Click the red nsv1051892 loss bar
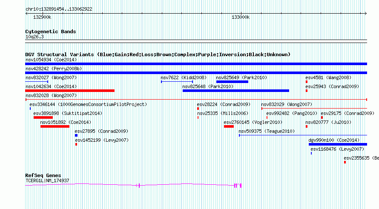 point(55,126)
